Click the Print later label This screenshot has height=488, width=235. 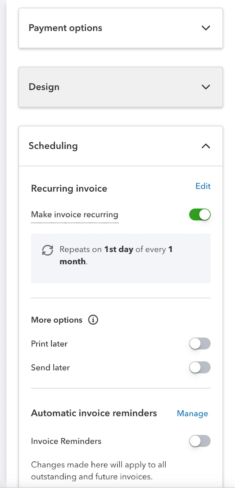50,344
